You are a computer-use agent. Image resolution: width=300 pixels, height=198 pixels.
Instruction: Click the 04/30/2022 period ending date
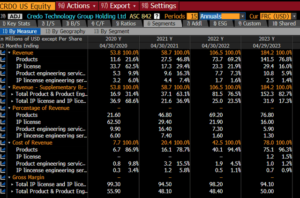pyautogui.click(x=216, y=46)
